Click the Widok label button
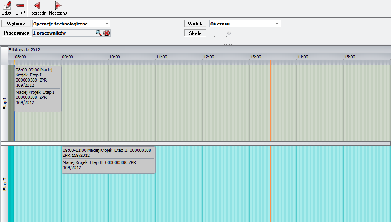Viewport: 391px width, 222px height. tap(195, 24)
